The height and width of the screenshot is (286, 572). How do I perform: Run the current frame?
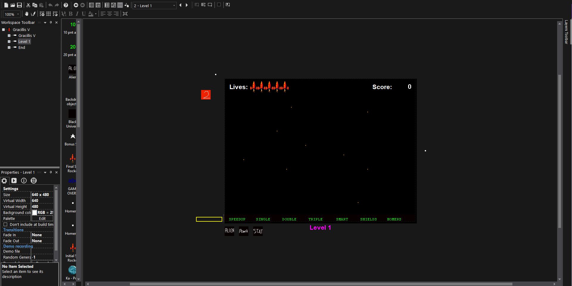(210, 5)
